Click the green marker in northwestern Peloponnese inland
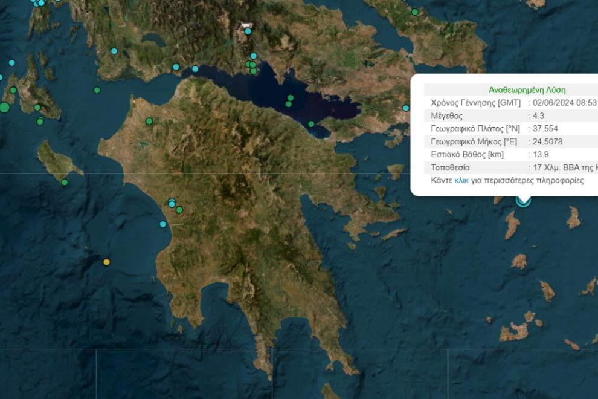The height and width of the screenshot is (399, 598). point(149,122)
